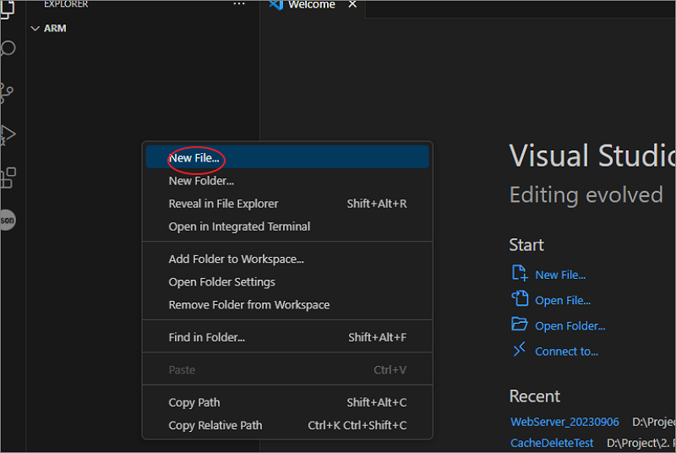Select the Welcome tab
This screenshot has width=676, height=453.
click(x=313, y=5)
